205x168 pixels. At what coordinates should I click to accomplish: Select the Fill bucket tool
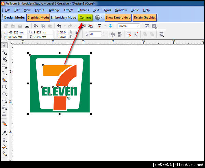(4, 147)
